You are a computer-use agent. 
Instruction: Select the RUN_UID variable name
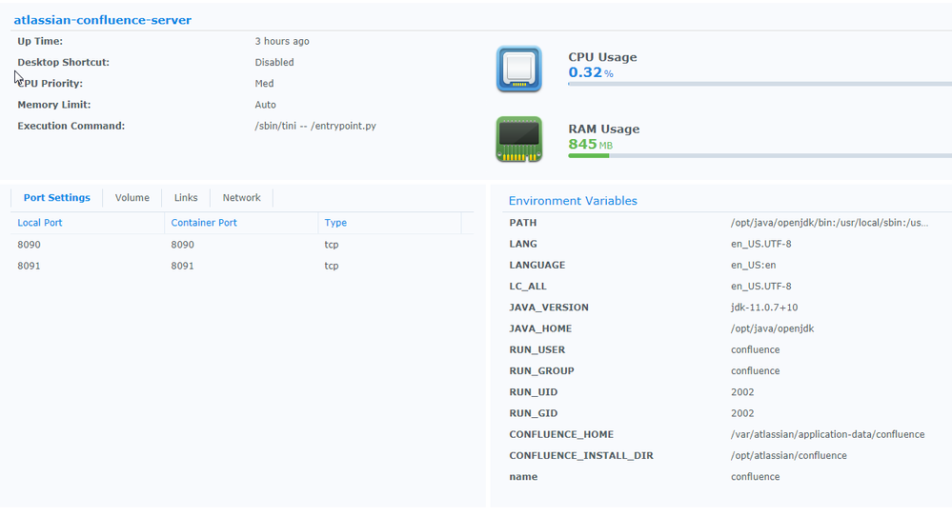[x=533, y=392]
